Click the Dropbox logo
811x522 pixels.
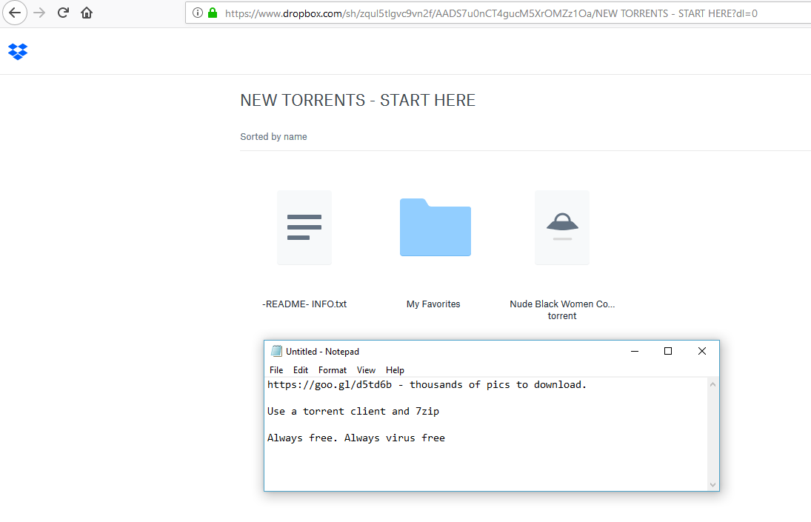point(18,52)
